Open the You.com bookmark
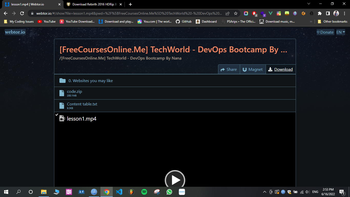The height and width of the screenshot is (197, 350). (155, 22)
